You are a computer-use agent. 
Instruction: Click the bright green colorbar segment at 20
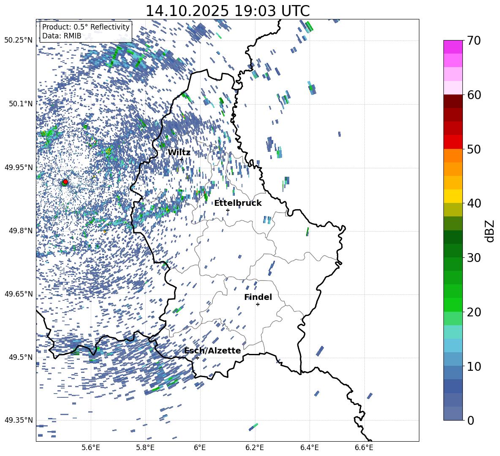[x=453, y=305]
